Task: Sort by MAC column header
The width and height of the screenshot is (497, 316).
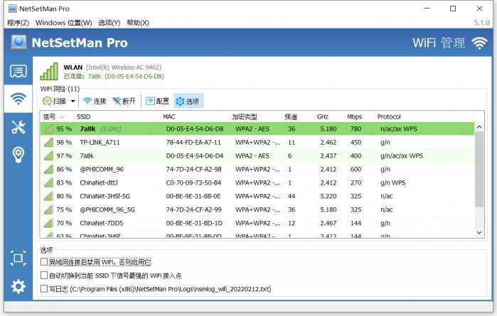Action: coord(195,117)
